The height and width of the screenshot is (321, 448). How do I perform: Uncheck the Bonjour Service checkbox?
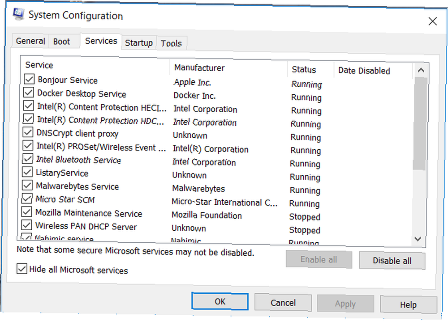[29, 79]
